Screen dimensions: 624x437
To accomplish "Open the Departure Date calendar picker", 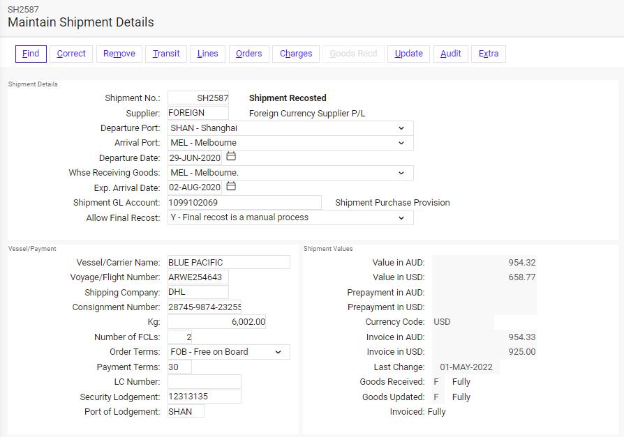I will click(x=230, y=158).
